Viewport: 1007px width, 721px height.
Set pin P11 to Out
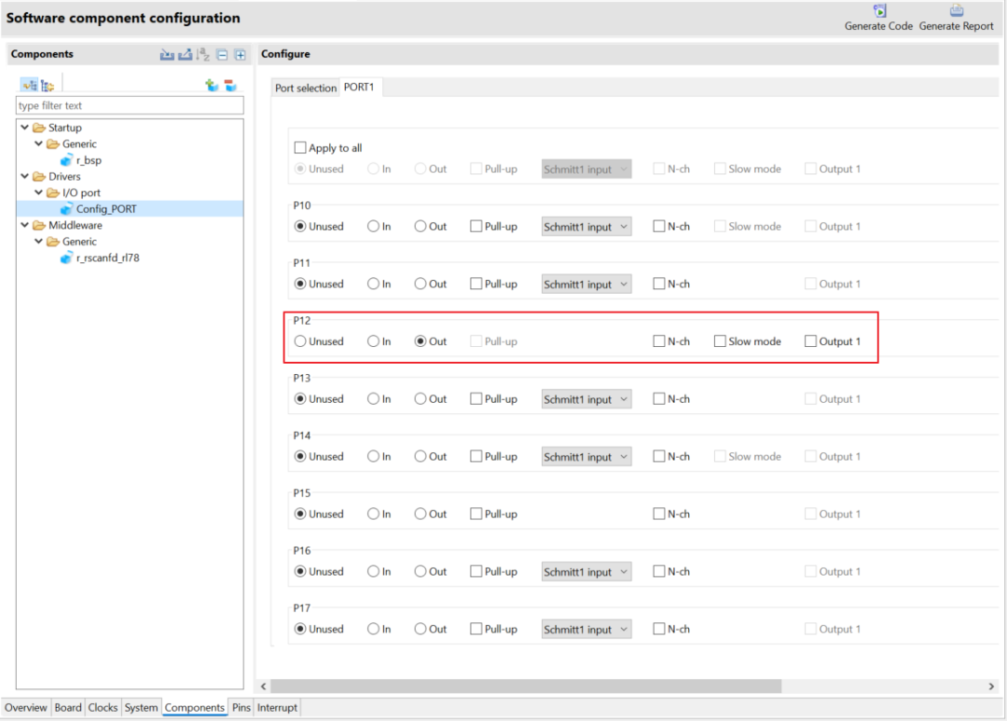(420, 284)
